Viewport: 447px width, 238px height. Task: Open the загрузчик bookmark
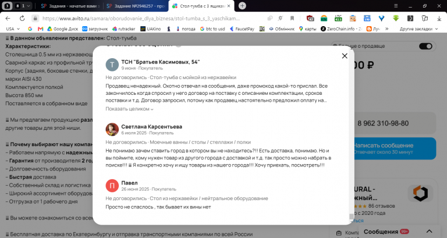pyautogui.click(x=95, y=29)
